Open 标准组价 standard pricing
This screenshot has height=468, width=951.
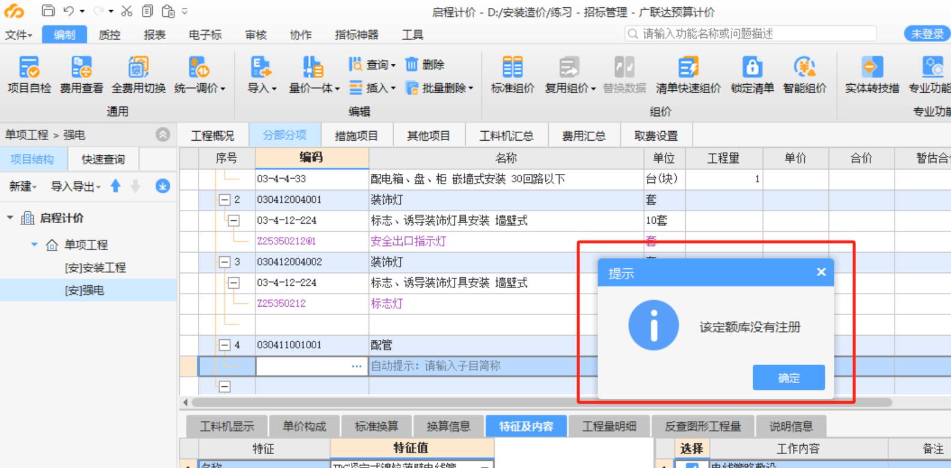[x=513, y=75]
